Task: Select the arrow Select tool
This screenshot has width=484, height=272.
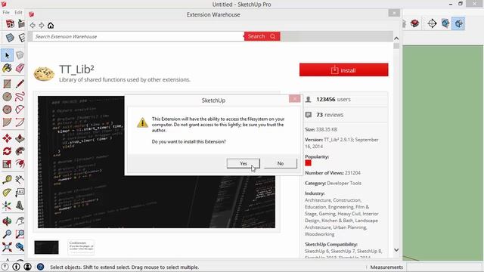Action: pyautogui.click(x=7, y=55)
